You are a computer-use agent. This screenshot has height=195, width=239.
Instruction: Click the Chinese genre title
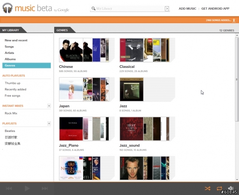66,67
